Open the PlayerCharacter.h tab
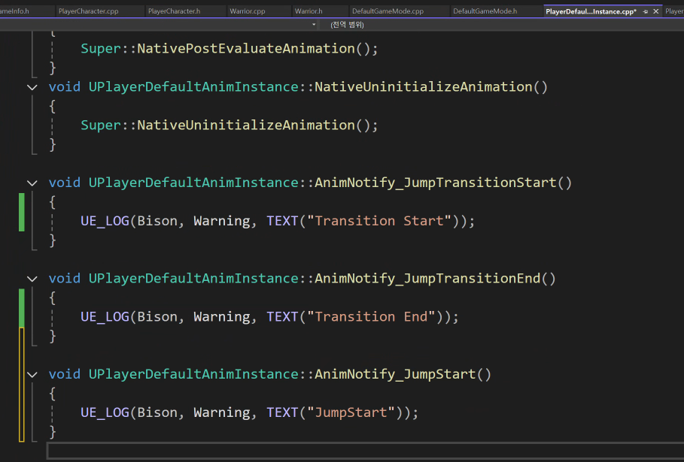This screenshot has width=684, height=462. pyautogui.click(x=174, y=11)
